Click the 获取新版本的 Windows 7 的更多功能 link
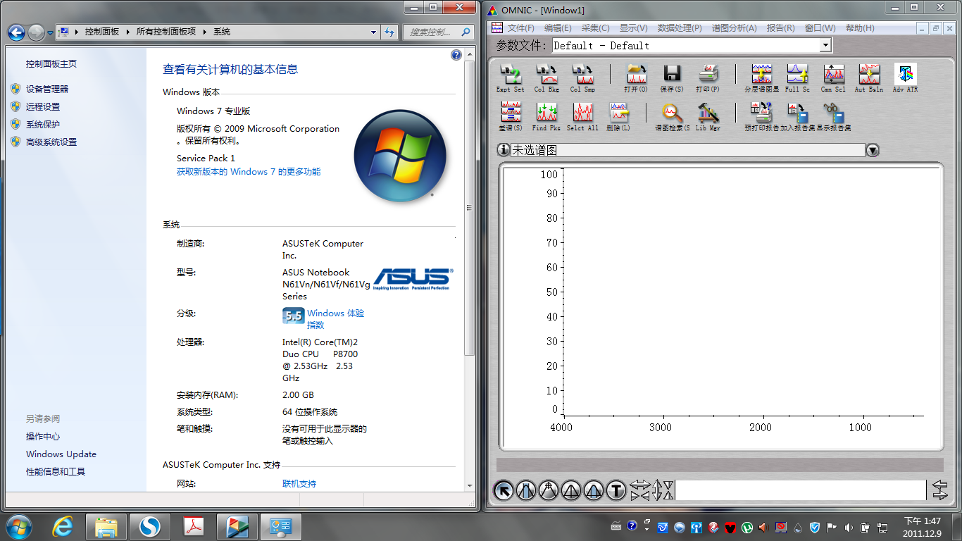The height and width of the screenshot is (541, 962). click(x=249, y=171)
